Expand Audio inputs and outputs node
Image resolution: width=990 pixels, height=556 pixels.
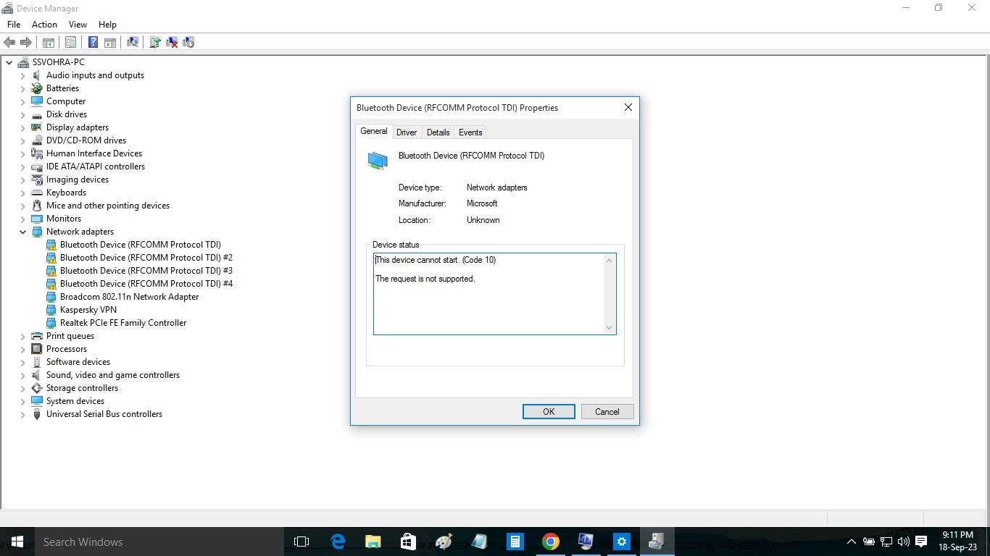[22, 75]
